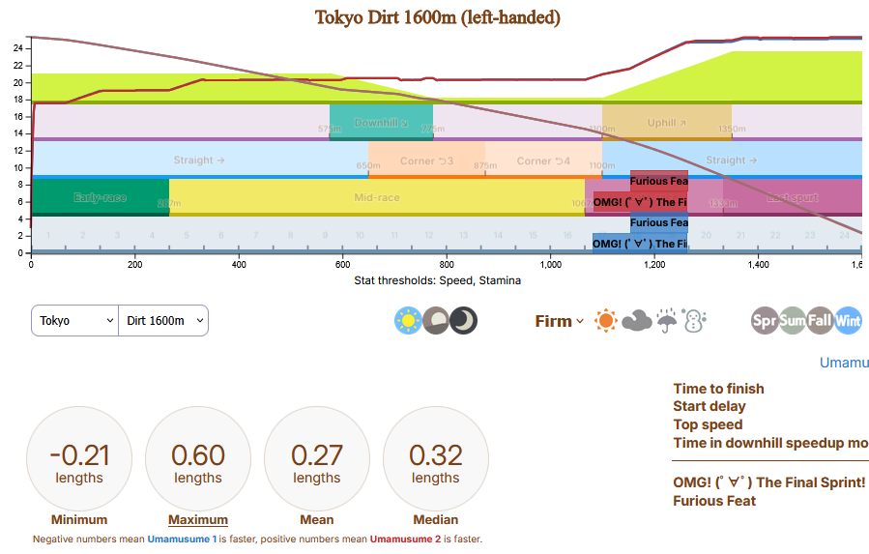Open the Firm ground condition dropdown
The image size is (869, 554).
point(560,321)
